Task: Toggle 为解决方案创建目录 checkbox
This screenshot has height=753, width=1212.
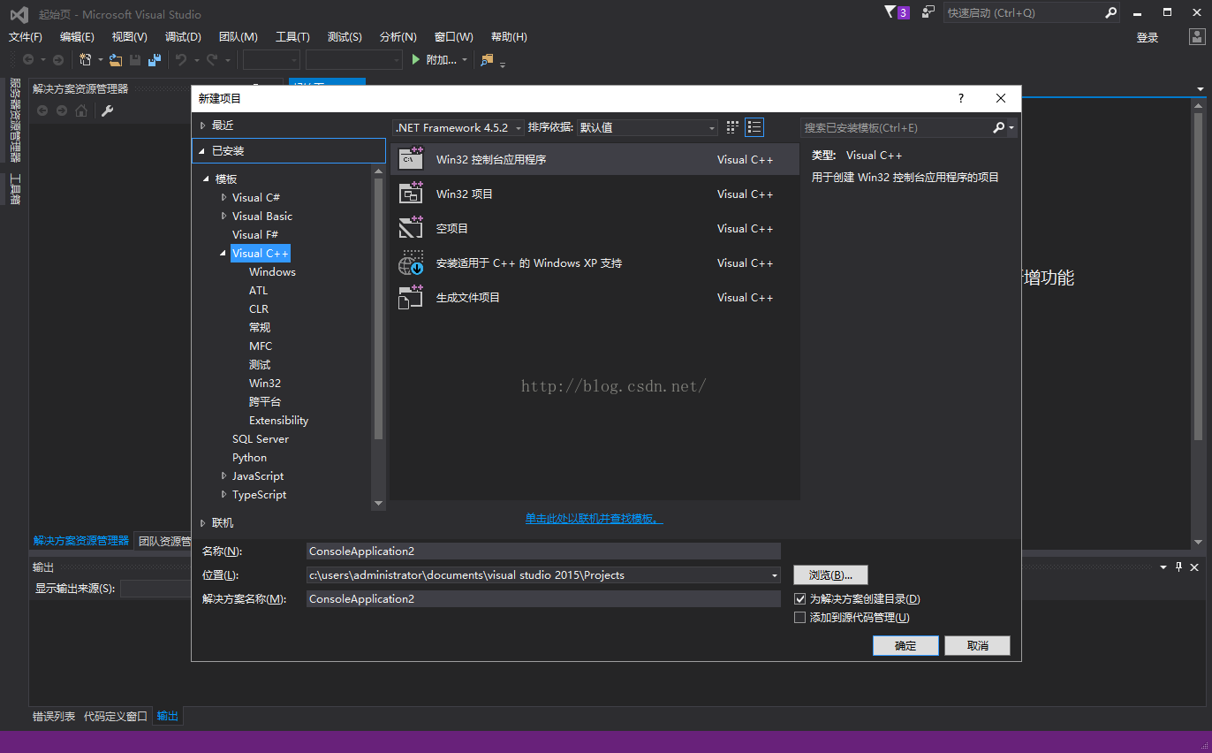Action: coord(800,599)
